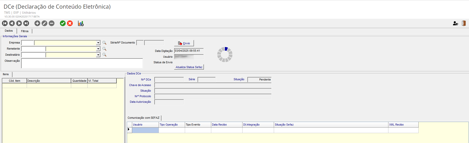469x143 pixels.
Task: Click Situação Pendente field
Action: (x=259, y=80)
